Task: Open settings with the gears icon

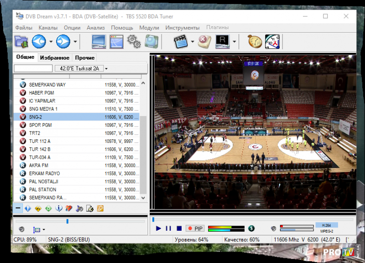Action: (x=134, y=42)
